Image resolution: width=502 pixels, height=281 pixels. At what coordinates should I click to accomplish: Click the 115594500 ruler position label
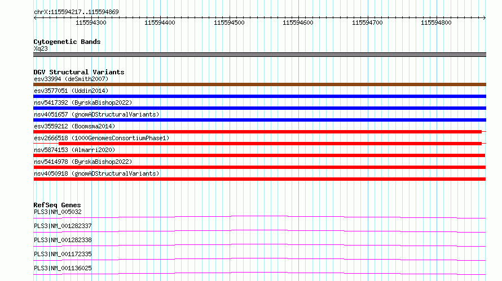pyautogui.click(x=229, y=23)
